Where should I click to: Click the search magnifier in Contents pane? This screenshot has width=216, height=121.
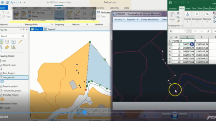pos(23,36)
